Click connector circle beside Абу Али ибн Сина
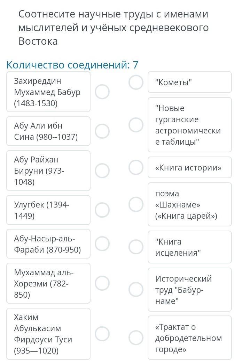Viewport: 234px width, 363px height. (x=102, y=131)
